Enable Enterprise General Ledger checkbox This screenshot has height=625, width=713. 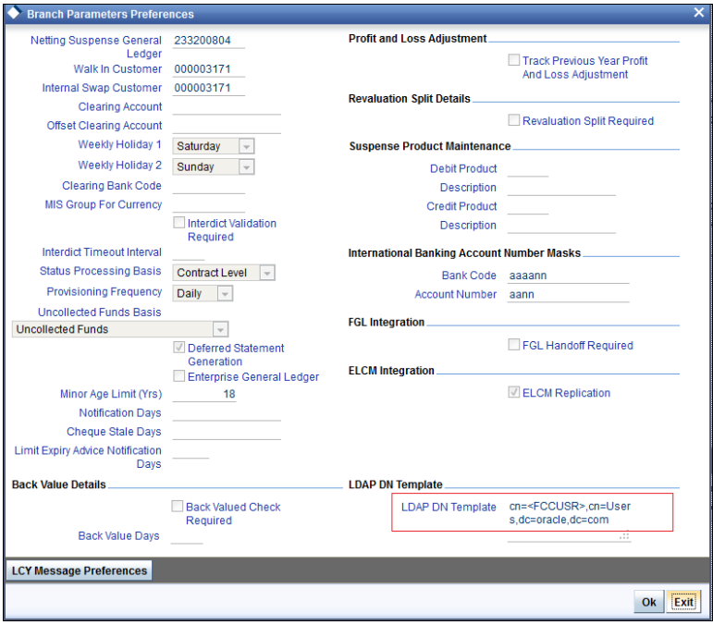coord(179,376)
